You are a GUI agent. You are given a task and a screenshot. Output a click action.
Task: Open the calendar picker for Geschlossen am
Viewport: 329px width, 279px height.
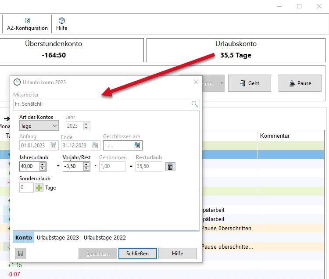click(x=137, y=146)
